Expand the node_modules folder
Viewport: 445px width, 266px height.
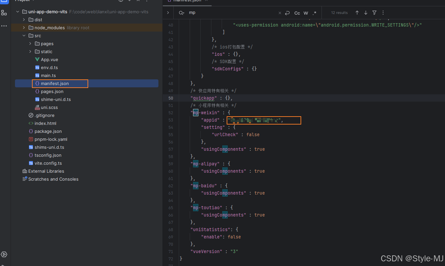[24, 28]
